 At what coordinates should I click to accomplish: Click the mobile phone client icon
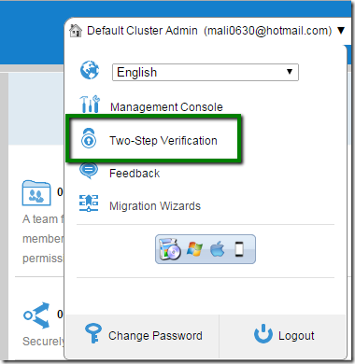click(239, 249)
